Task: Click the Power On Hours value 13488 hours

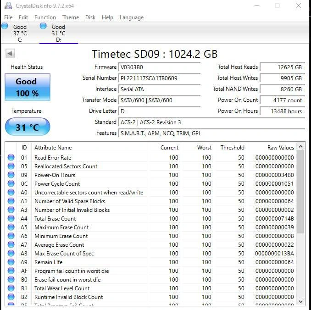Action: point(283,111)
